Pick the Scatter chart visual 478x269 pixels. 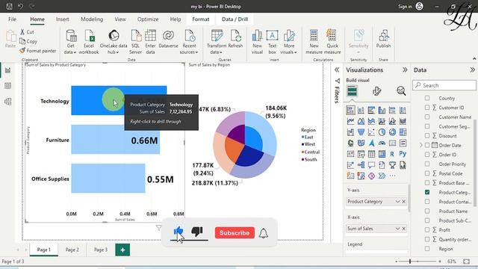pyautogui.click(x=371, y=132)
